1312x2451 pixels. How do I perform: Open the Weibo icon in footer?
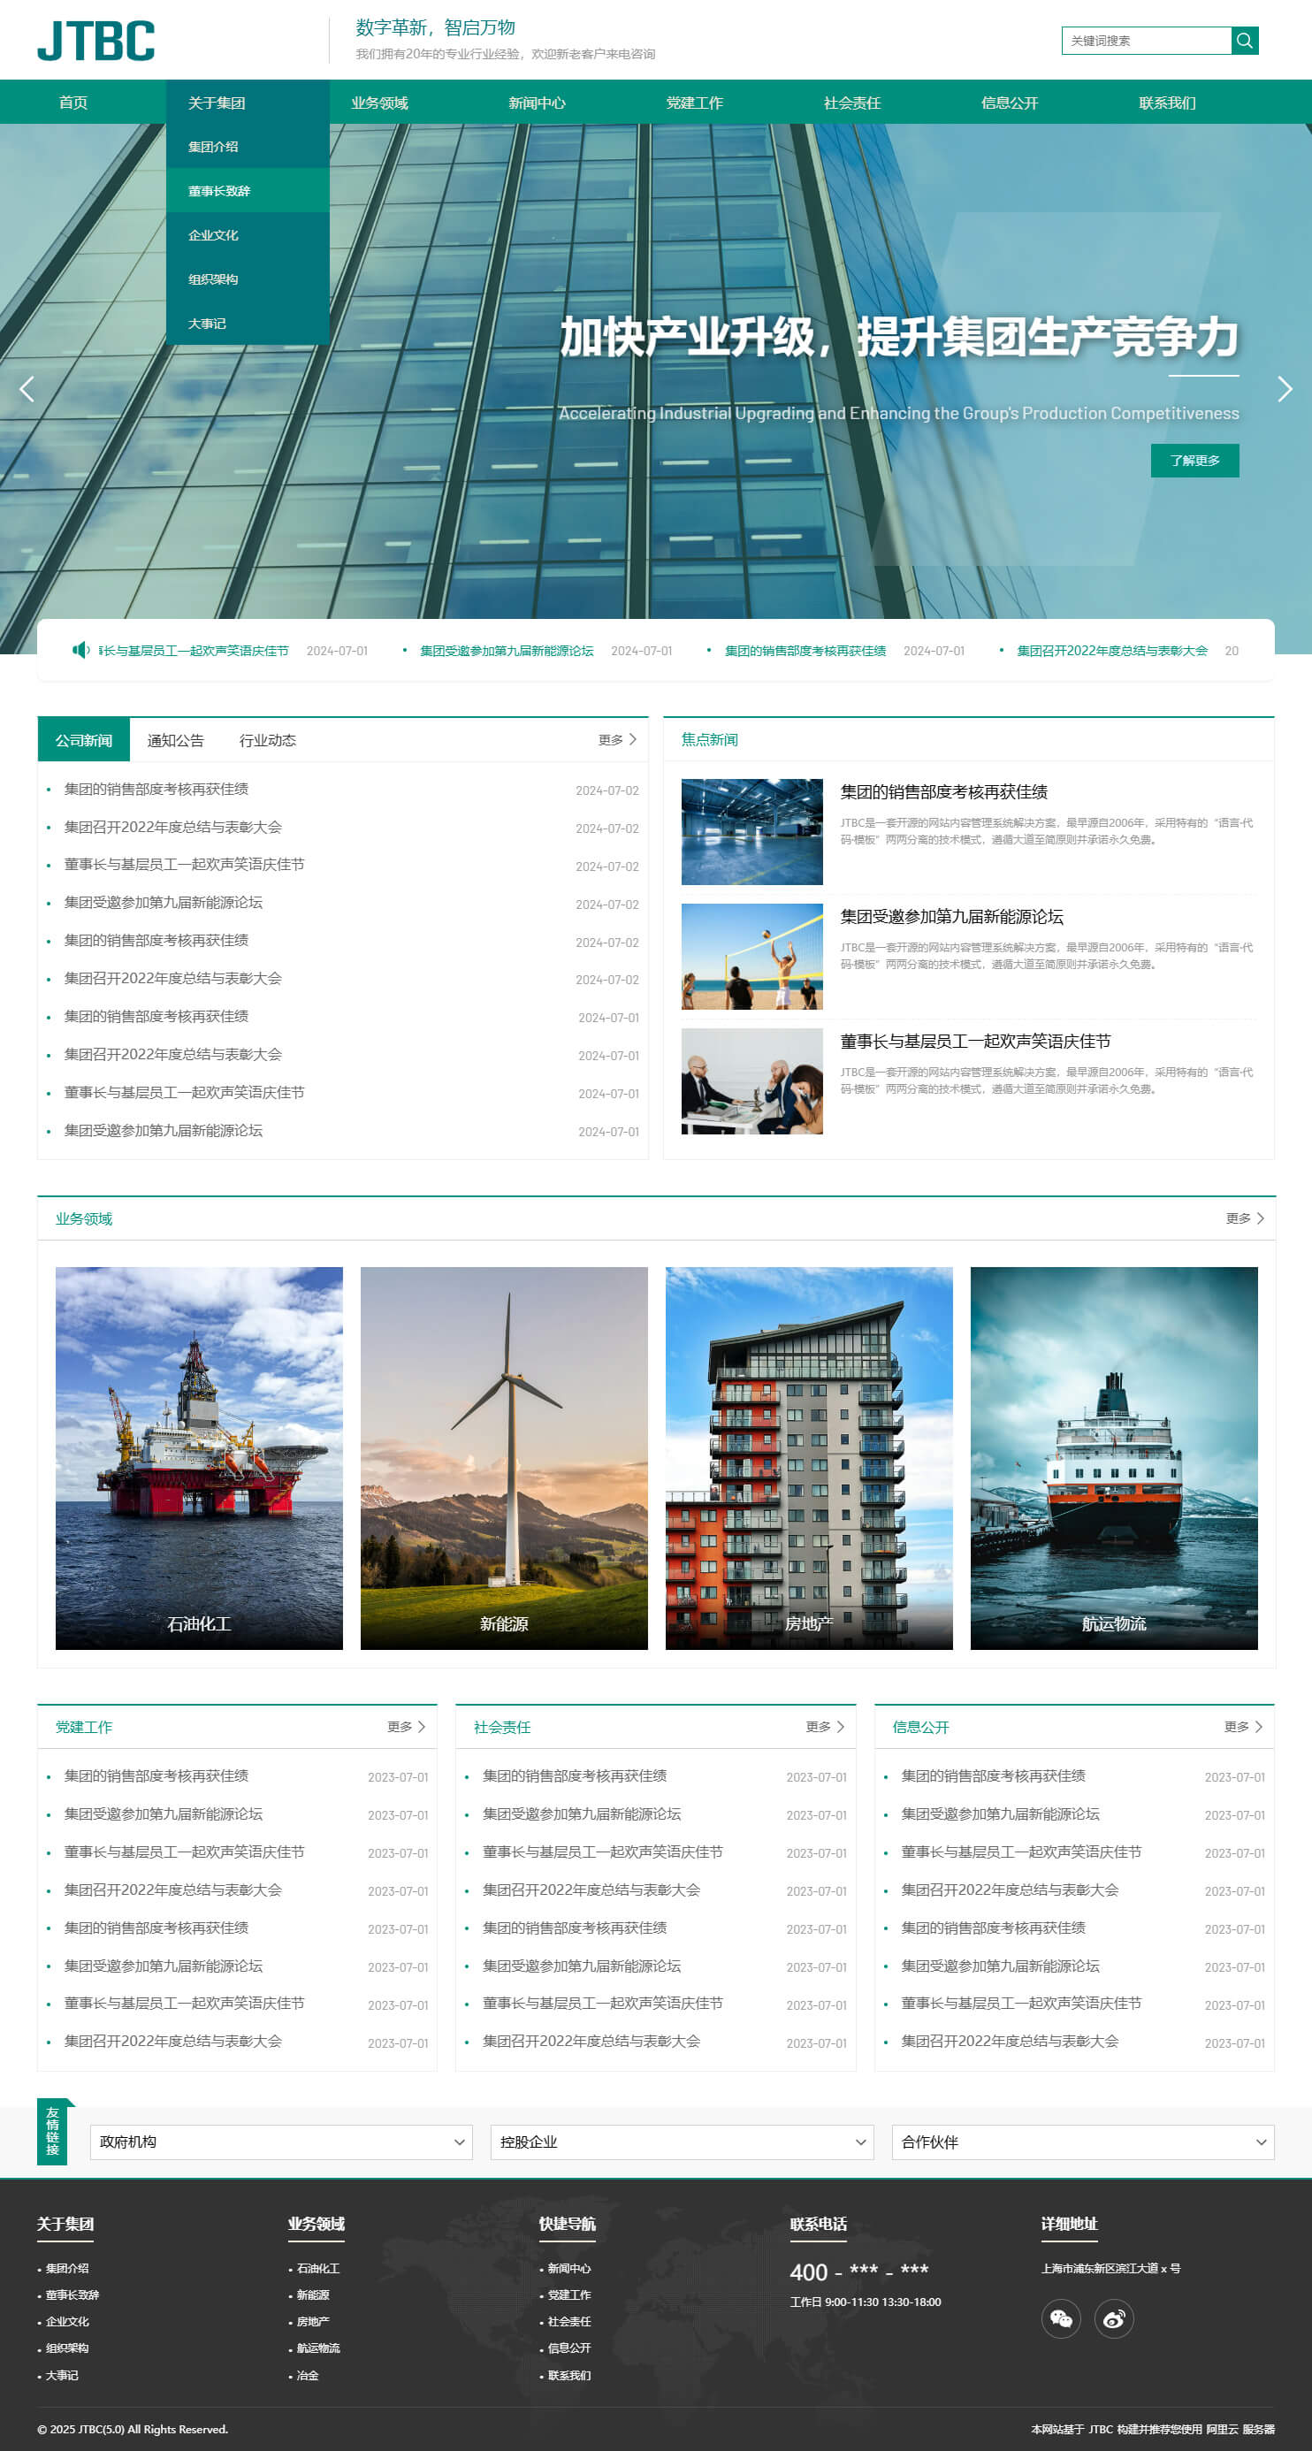[x=1113, y=2318]
